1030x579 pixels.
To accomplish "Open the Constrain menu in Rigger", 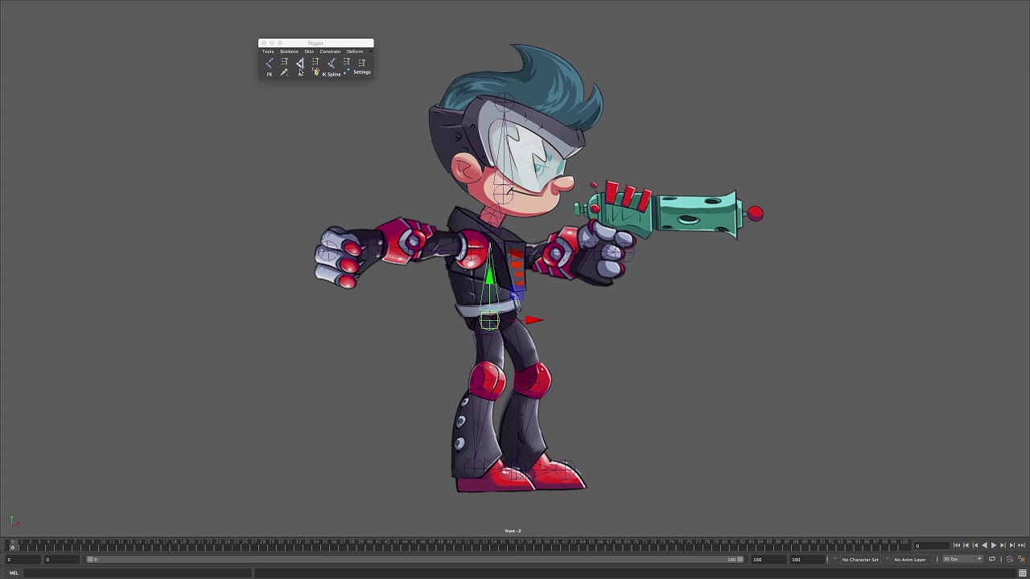I will point(330,51).
